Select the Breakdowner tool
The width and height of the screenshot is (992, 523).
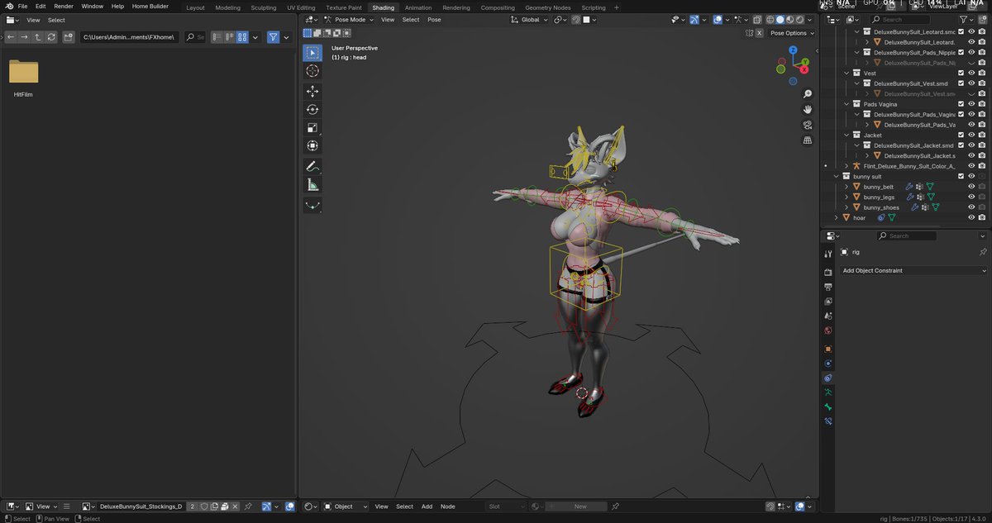click(312, 205)
